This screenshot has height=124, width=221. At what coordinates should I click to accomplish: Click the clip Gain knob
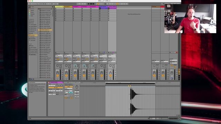pyautogui.click(x=77, y=86)
